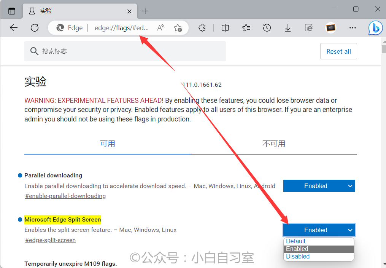Click the Reset all button

pos(338,51)
